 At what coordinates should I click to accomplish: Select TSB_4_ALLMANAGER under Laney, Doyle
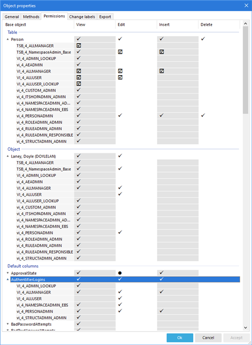tap(35, 163)
